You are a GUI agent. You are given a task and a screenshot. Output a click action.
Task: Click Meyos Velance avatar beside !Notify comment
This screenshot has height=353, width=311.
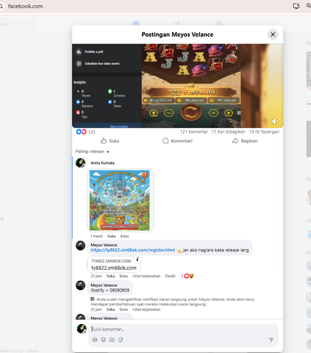click(80, 285)
